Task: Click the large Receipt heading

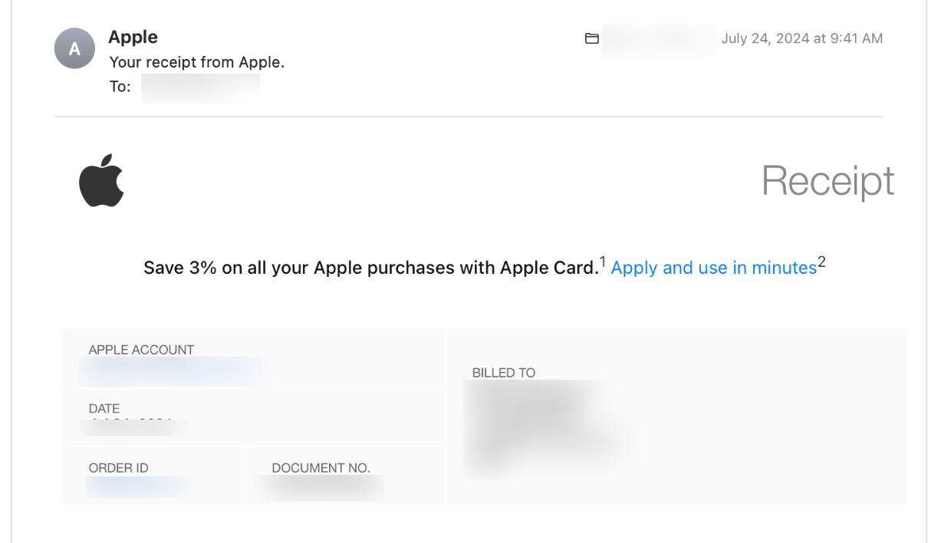Action: coord(828,182)
